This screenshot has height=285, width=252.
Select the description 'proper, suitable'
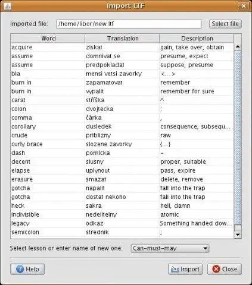coord(197,161)
